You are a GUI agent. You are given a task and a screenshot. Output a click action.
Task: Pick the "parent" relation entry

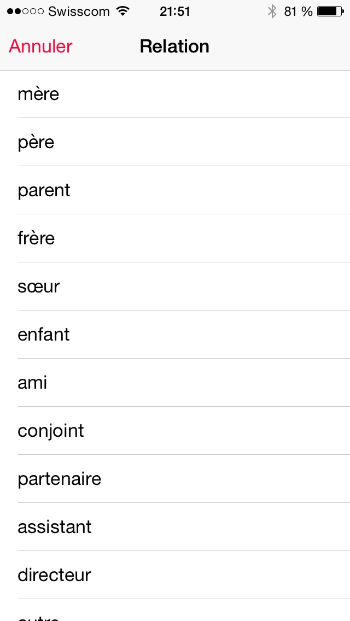point(175,190)
